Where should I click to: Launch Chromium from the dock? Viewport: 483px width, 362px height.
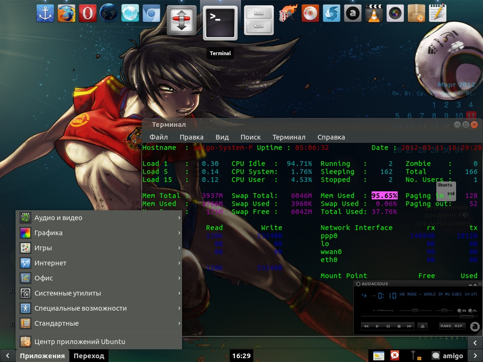[151, 13]
